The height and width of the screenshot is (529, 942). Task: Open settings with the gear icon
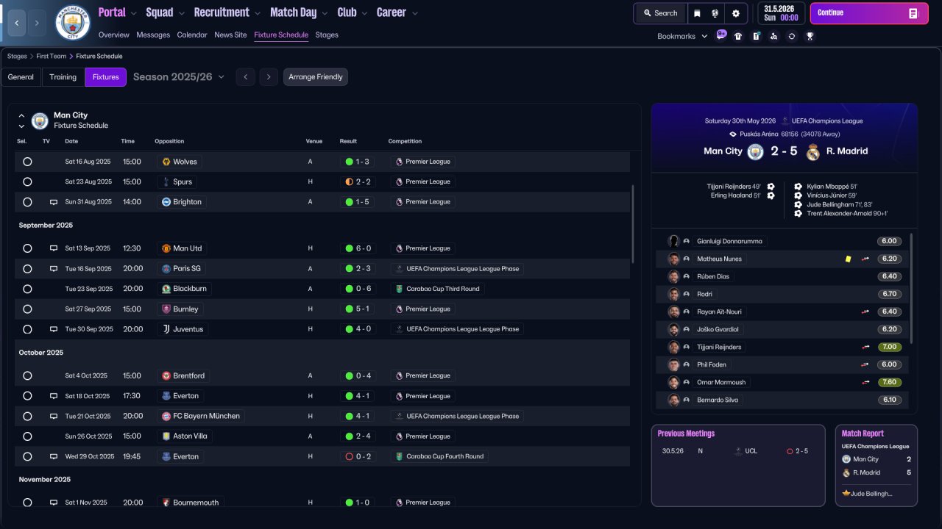(x=735, y=13)
